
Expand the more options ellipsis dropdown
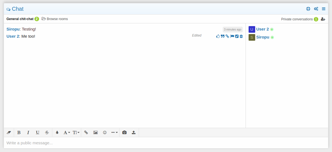tap(115, 132)
